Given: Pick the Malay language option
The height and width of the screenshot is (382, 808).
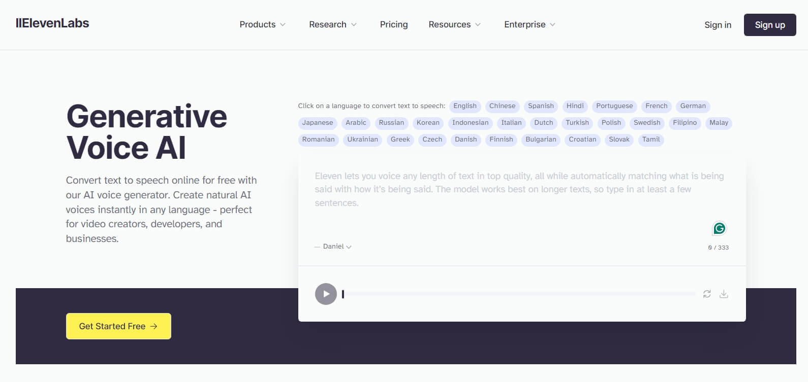Looking at the screenshot, I should coord(719,123).
